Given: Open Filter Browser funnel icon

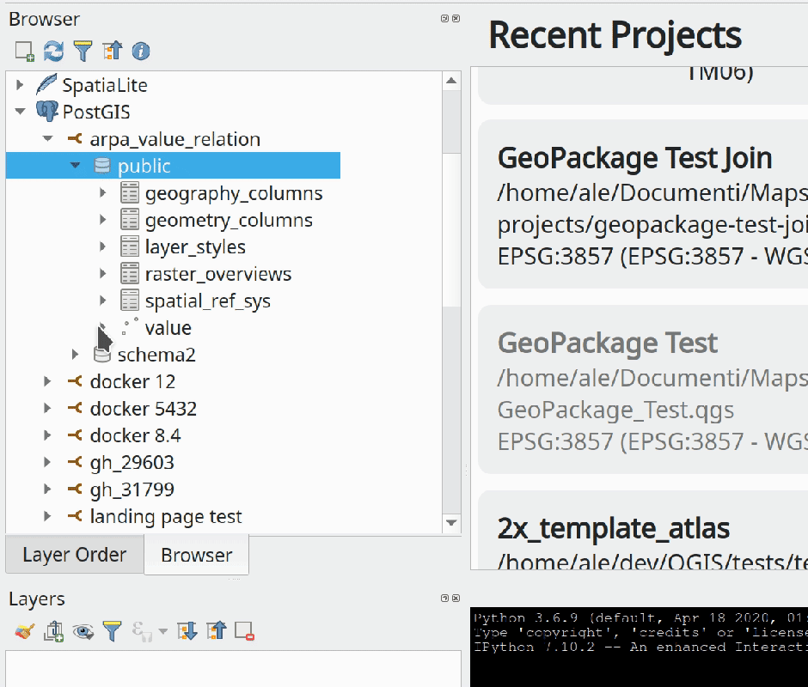Looking at the screenshot, I should point(83,52).
